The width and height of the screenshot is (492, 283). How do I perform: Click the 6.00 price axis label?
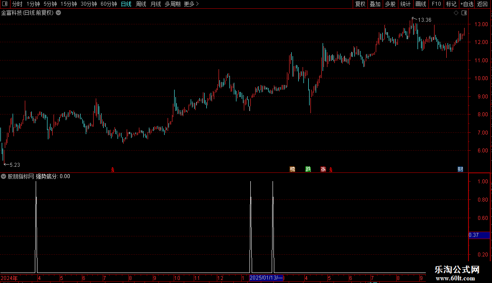(x=482, y=151)
